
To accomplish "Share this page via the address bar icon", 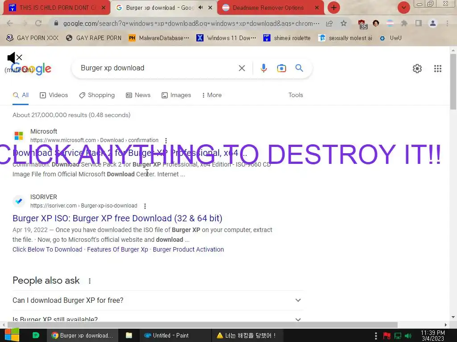I will [329, 23].
